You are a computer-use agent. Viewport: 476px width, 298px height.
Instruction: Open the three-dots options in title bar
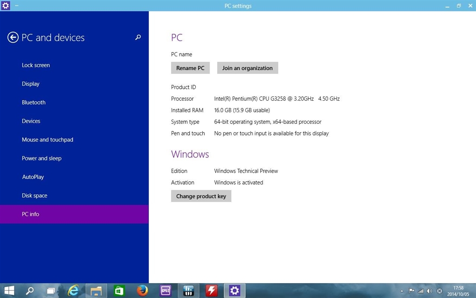pyautogui.click(x=17, y=6)
